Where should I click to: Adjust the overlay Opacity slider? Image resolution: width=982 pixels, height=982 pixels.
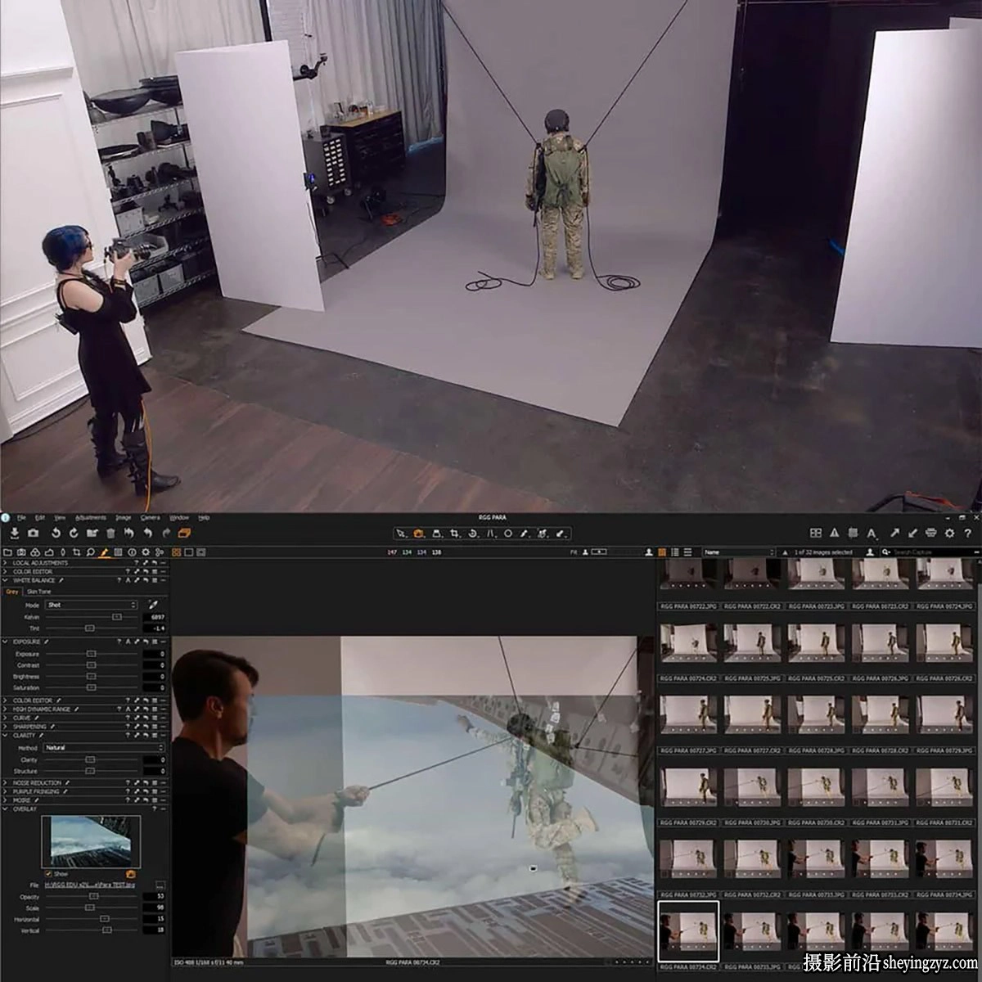(93, 897)
